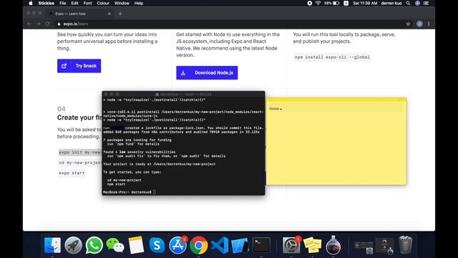This screenshot has height=258, width=458.
Task: Click the expo.io/learn address bar
Action: [230, 24]
